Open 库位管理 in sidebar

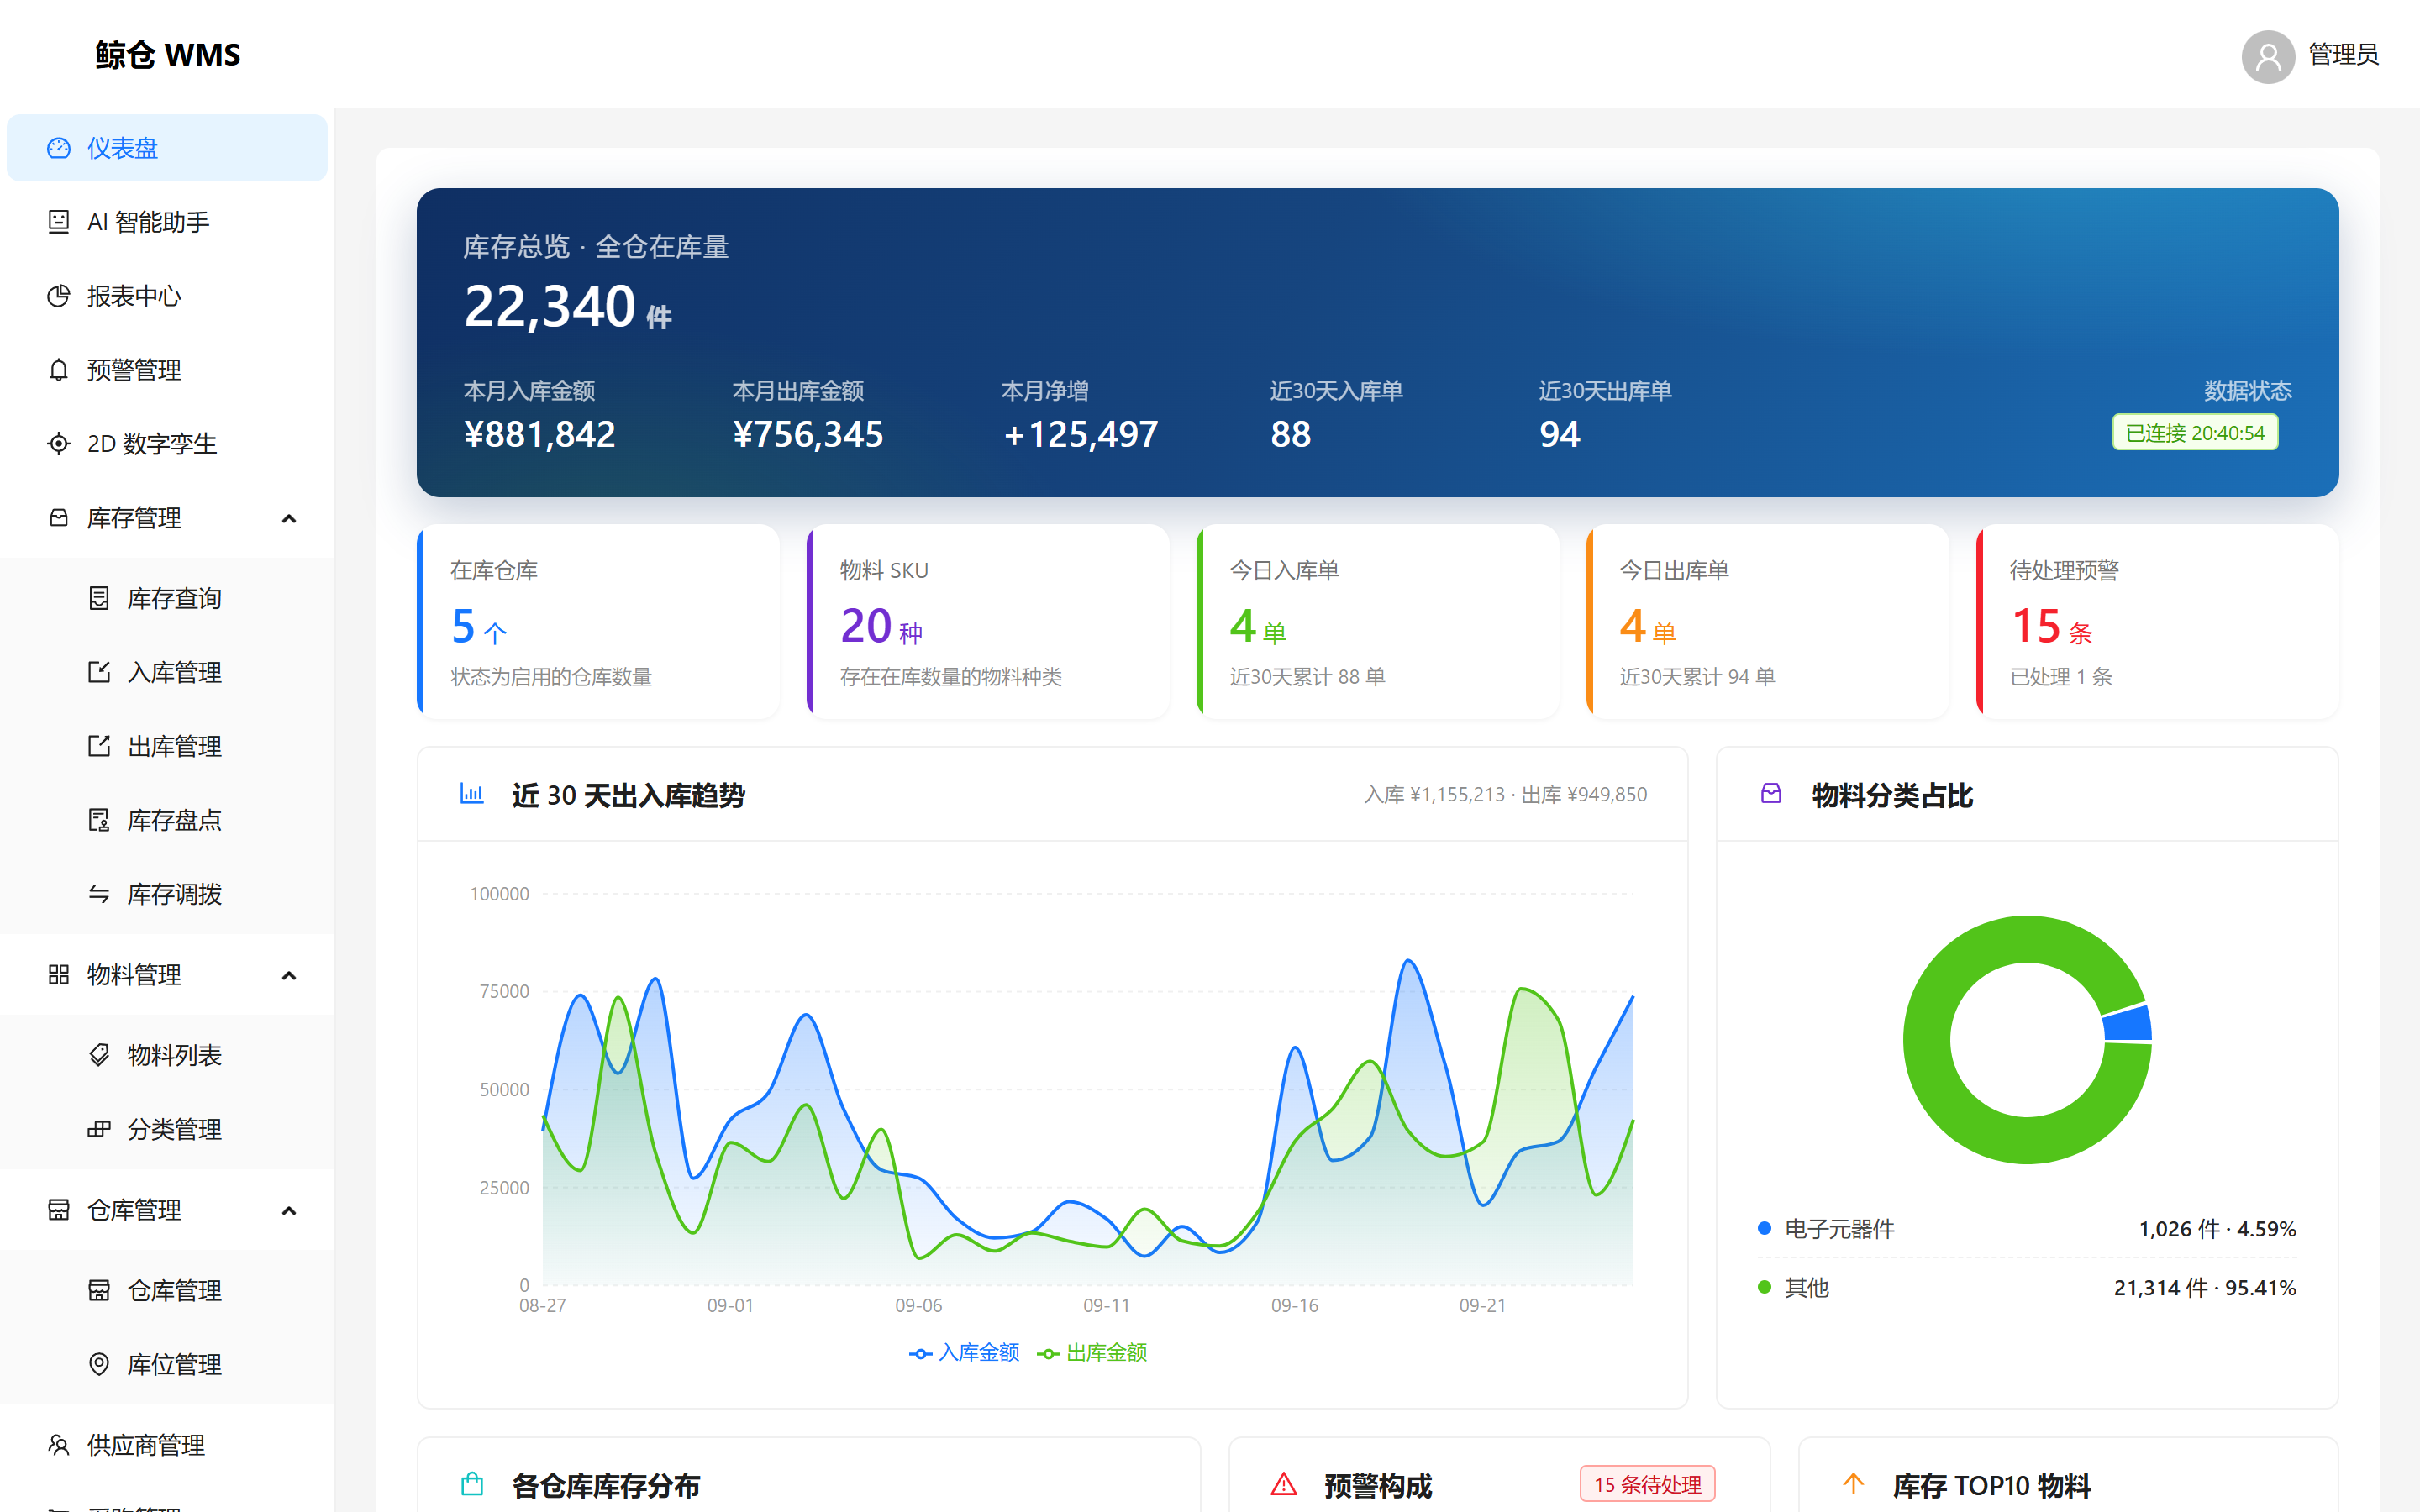coord(167,1364)
